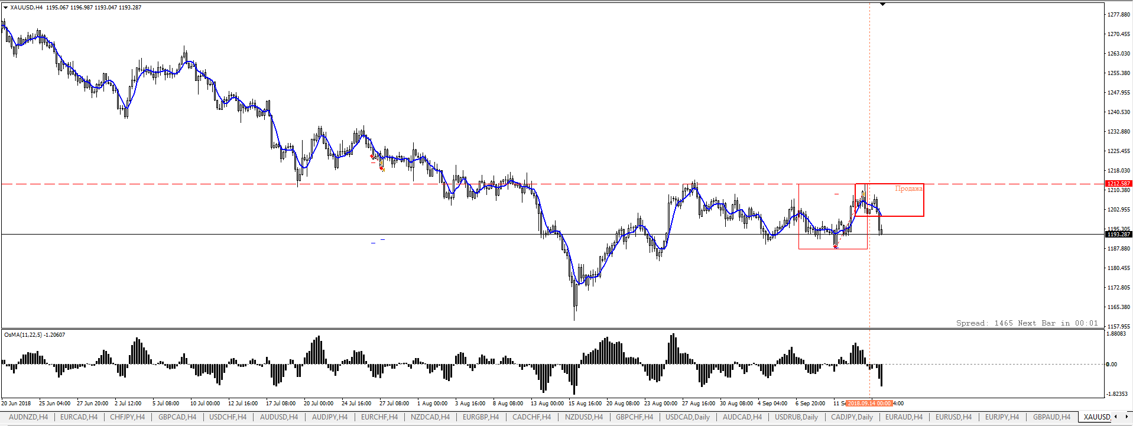This screenshot has height=426, width=1133.
Task: Switch to the EURCAD,H4 chart tab
Action: coord(79,417)
